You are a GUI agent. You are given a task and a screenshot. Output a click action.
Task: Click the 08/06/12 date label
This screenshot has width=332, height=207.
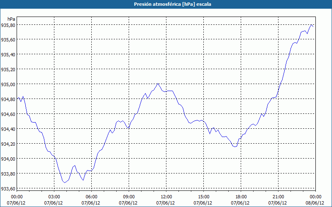(315, 203)
